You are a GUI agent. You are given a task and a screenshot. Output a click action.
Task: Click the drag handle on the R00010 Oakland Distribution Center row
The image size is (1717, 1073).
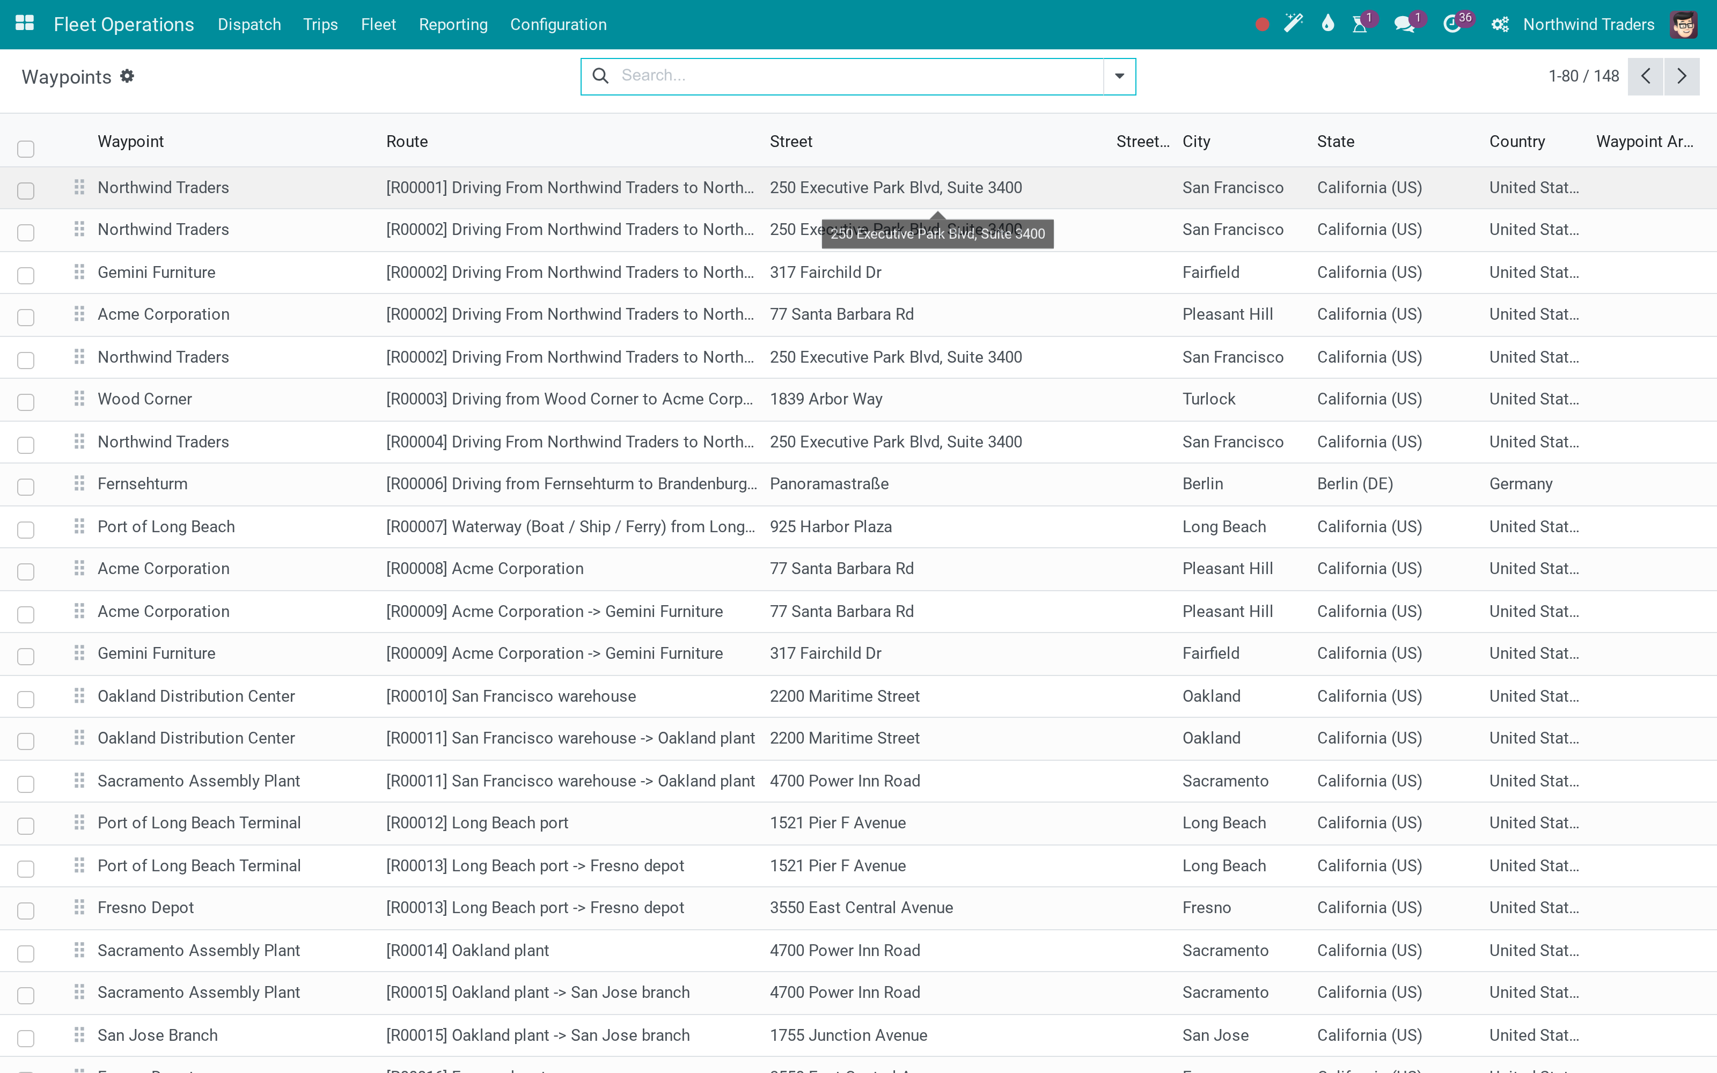[79, 695]
